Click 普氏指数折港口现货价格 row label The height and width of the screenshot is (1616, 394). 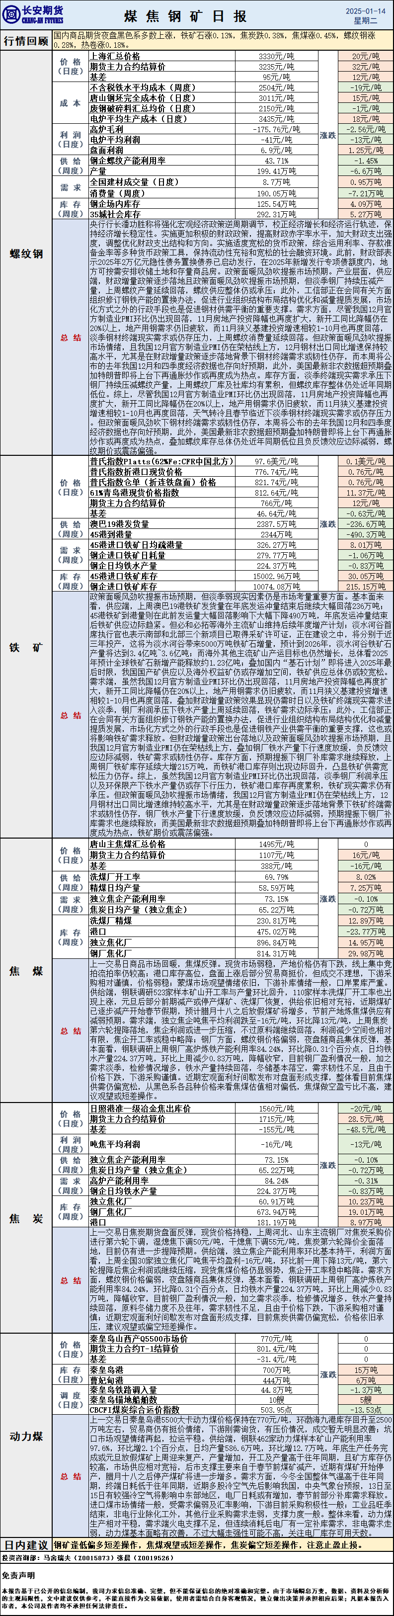[136, 472]
